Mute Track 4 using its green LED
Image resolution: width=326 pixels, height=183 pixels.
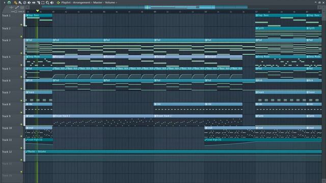click(x=21, y=65)
